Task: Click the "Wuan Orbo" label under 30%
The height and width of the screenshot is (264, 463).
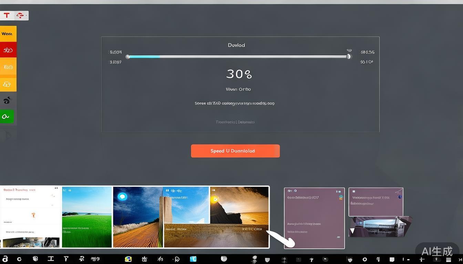Action: click(x=238, y=89)
